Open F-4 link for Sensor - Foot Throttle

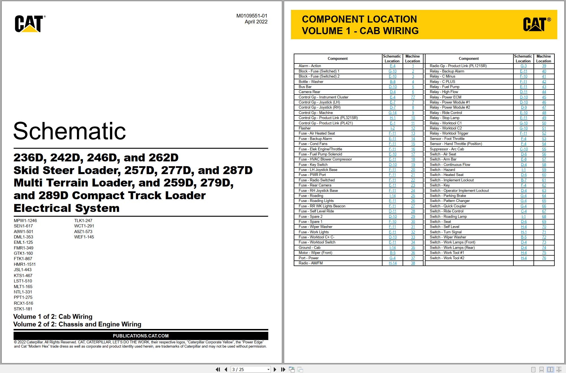(x=524, y=139)
